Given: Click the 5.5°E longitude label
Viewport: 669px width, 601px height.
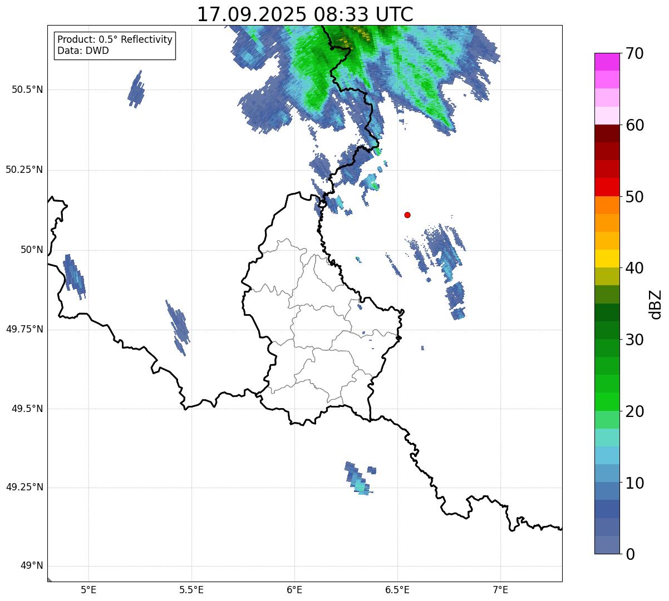Looking at the screenshot, I should (191, 590).
